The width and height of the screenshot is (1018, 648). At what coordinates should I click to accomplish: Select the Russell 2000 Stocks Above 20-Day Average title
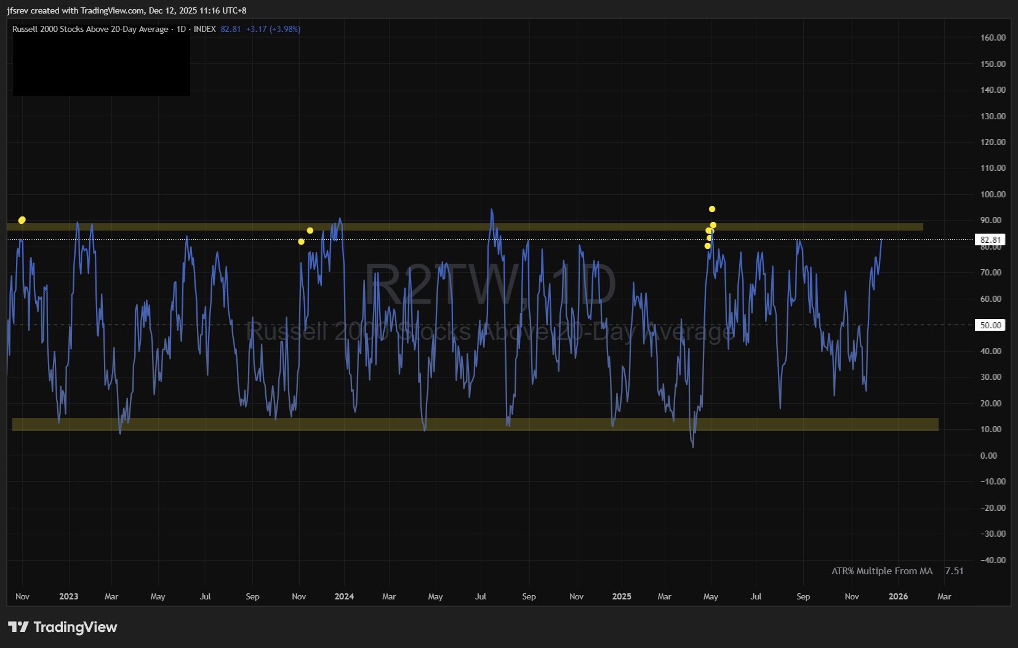tap(90, 29)
